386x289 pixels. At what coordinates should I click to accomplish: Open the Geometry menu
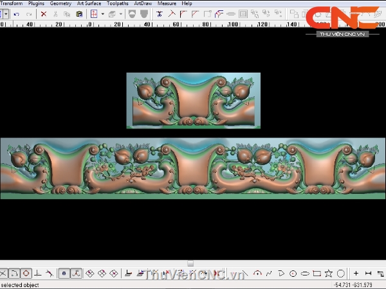(x=60, y=3)
